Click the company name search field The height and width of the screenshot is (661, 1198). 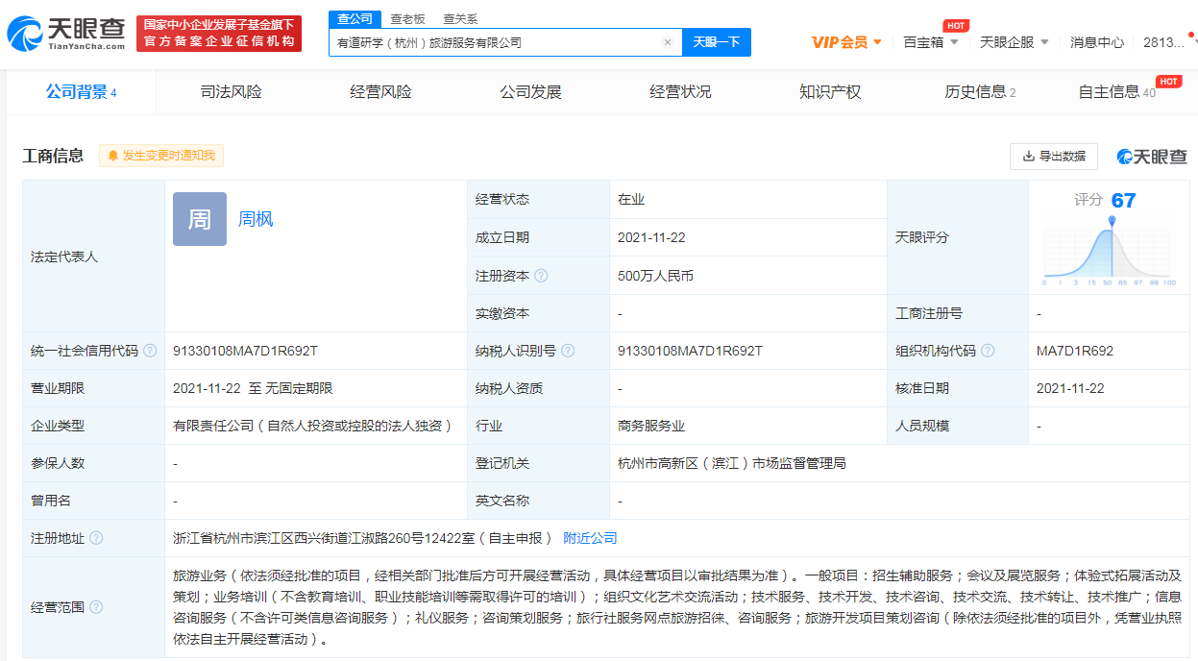tap(495, 42)
